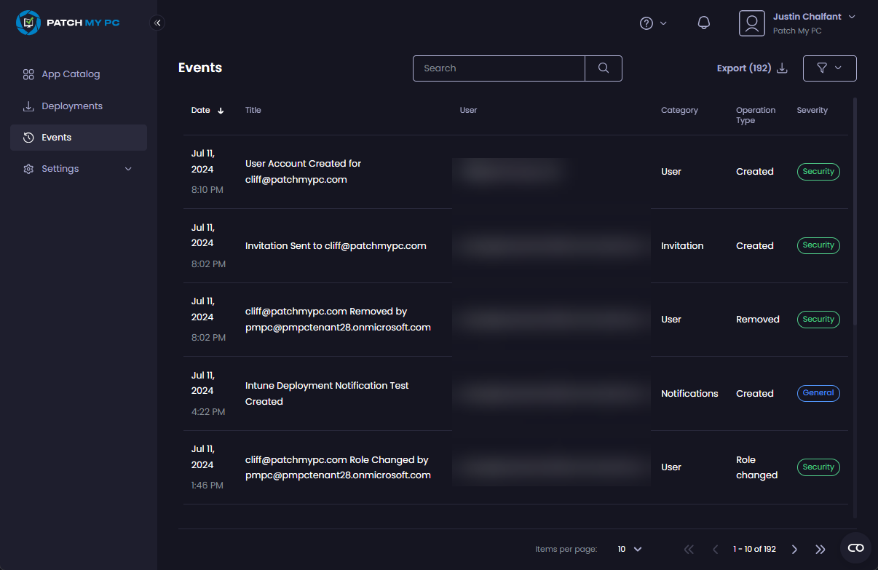
Task: Jump to first page using double-left chevron
Action: click(x=689, y=549)
